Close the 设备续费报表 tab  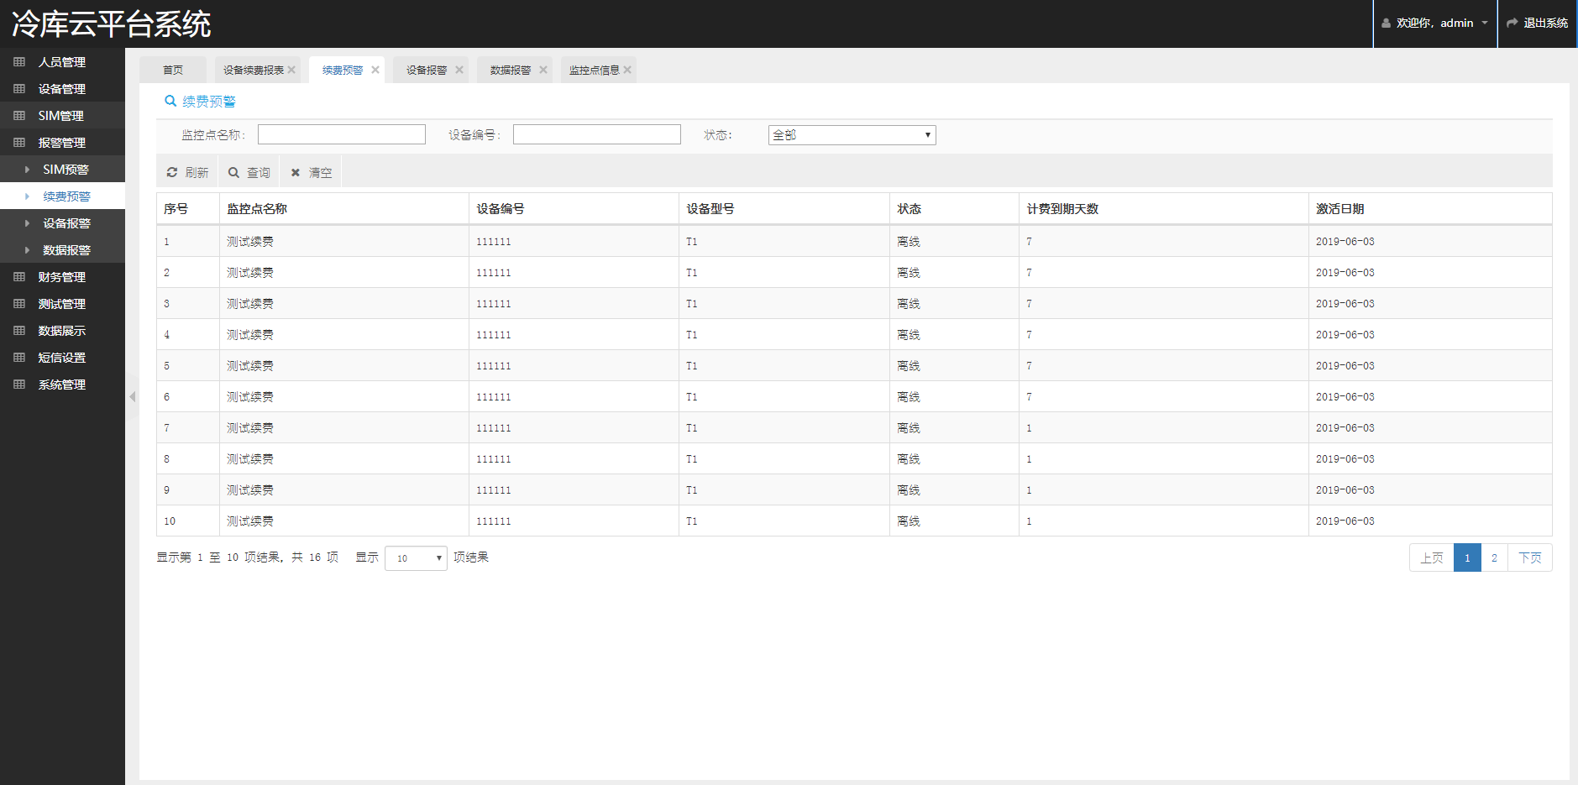(x=291, y=70)
